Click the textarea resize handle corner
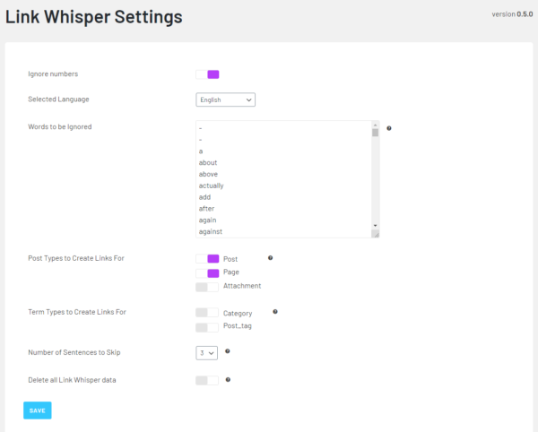This screenshot has height=432, width=538. [376, 234]
